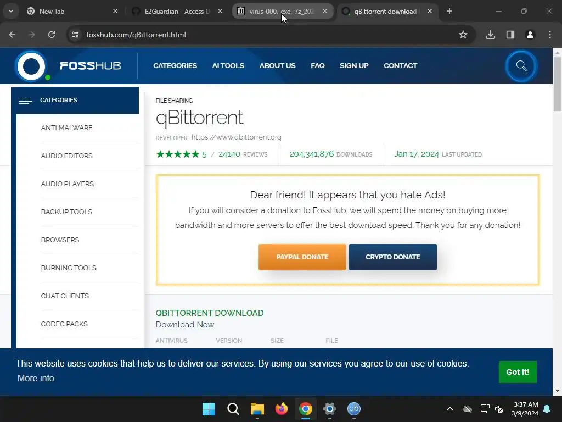The height and width of the screenshot is (422, 562).
Task: Click the cloud sync tray icon
Action: pos(468,409)
